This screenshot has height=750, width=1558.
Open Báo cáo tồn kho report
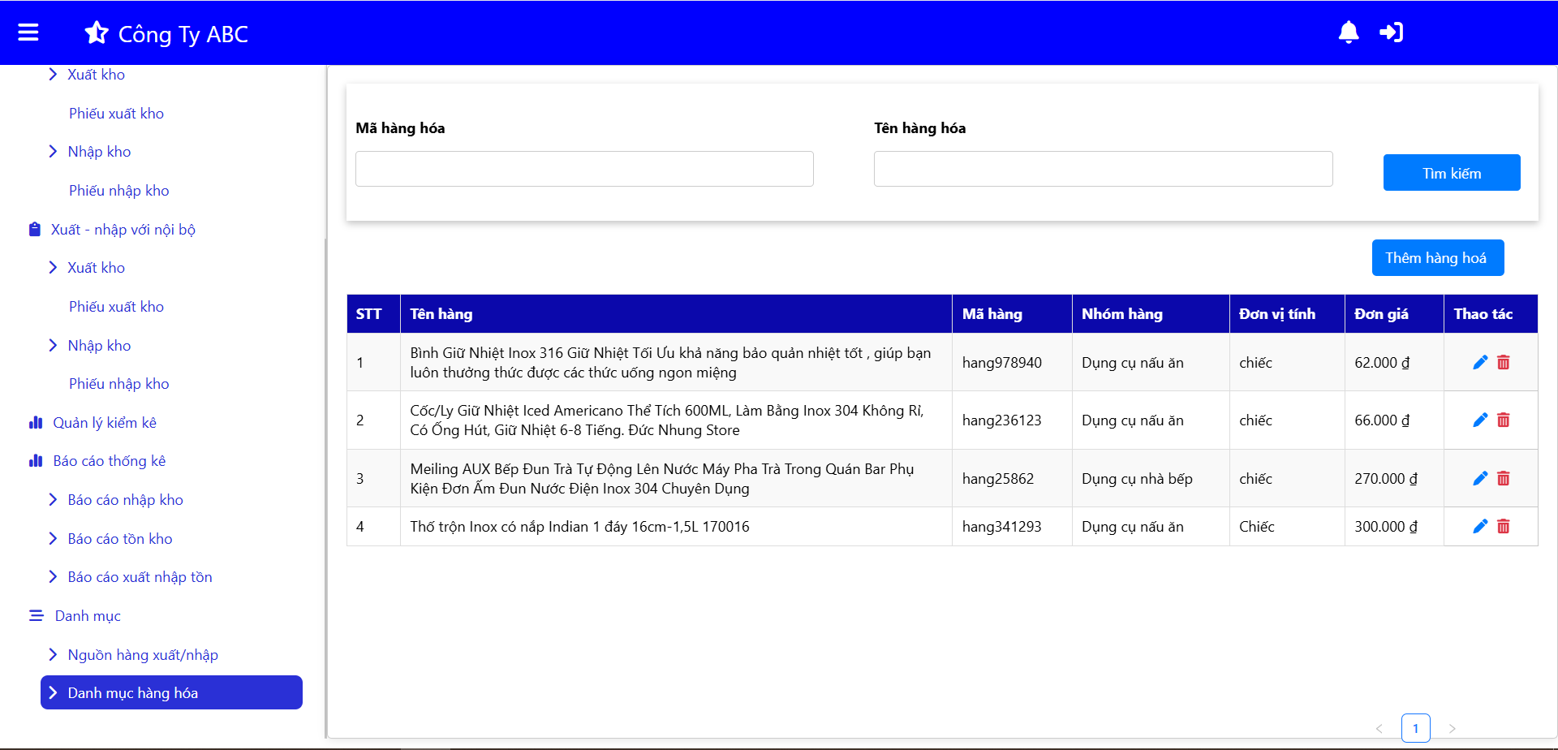coord(120,539)
